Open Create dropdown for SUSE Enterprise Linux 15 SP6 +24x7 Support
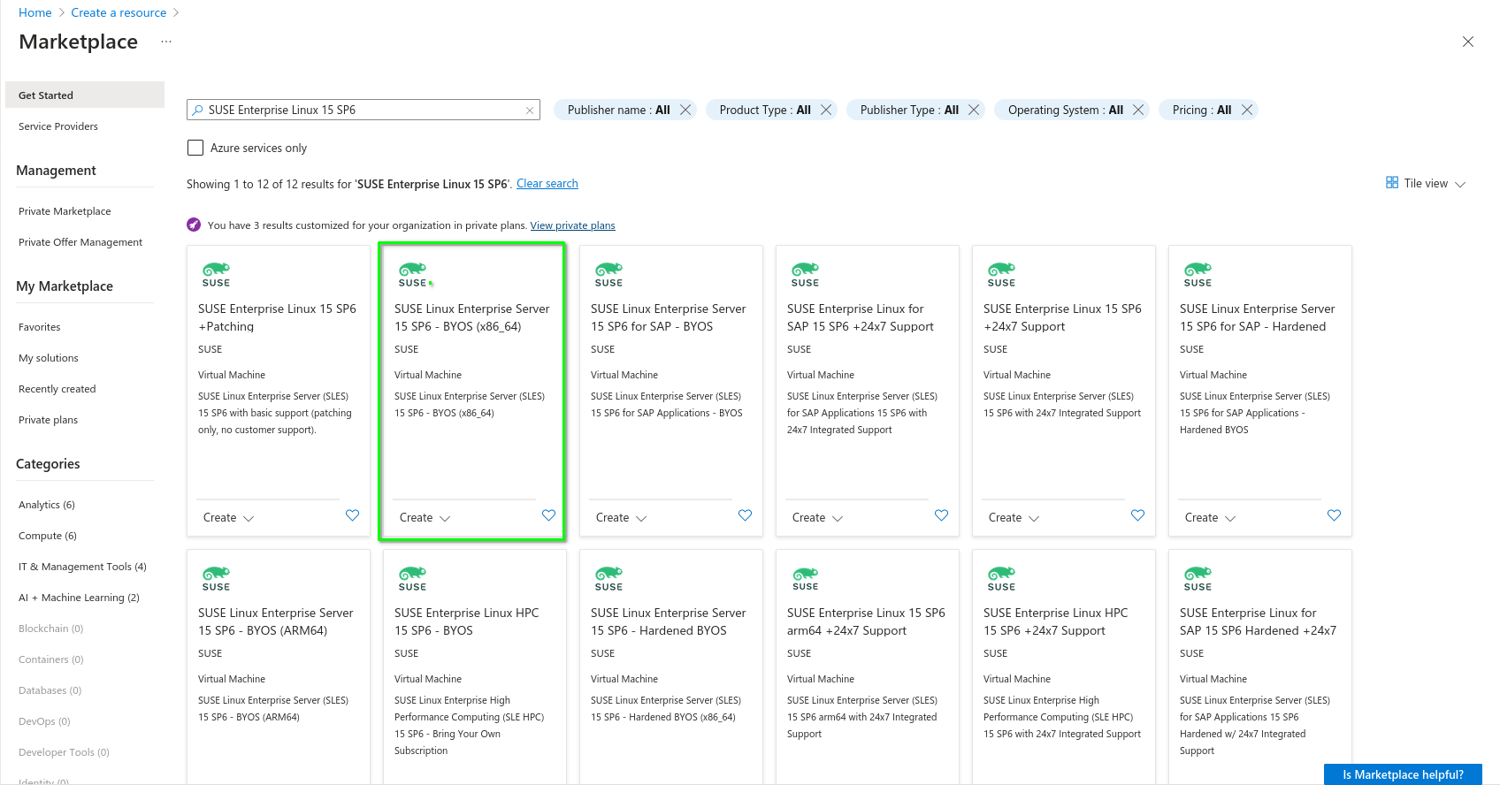1500x785 pixels. click(x=1014, y=518)
